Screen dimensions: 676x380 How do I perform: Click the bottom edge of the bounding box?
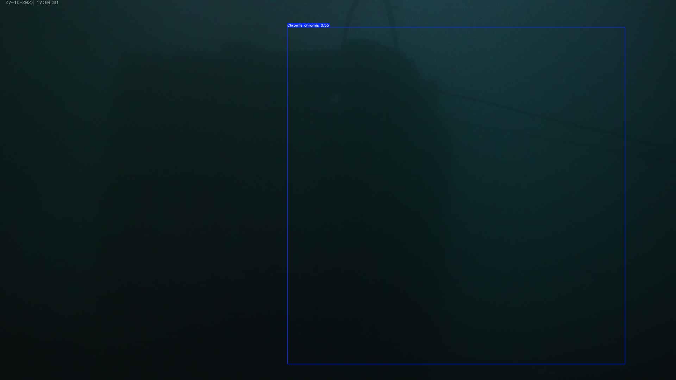pos(456,364)
